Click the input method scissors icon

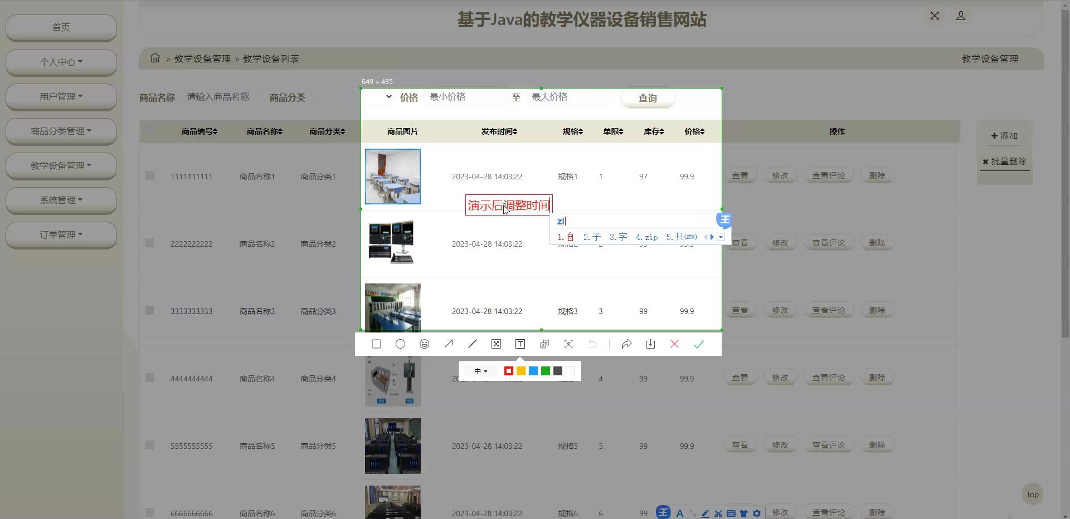pos(718,513)
